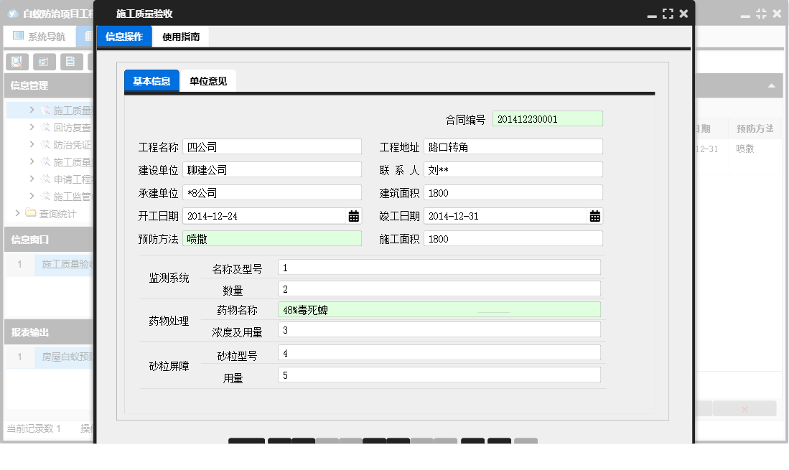
Task: Click the 工程名称 input field
Action: point(271,147)
